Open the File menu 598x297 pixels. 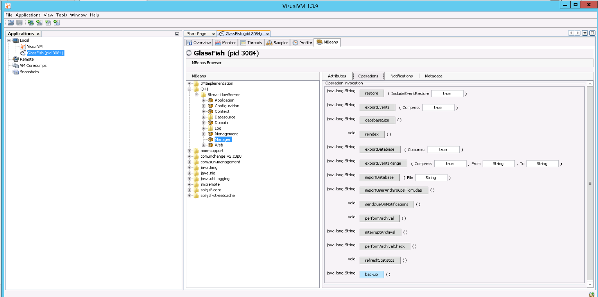click(9, 15)
